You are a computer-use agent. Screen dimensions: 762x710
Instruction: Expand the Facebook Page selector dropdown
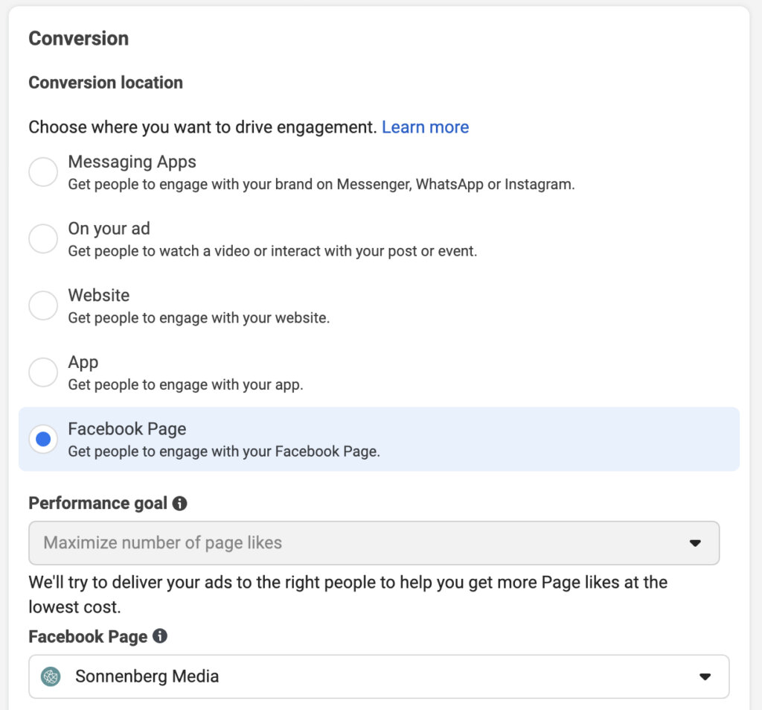379,676
